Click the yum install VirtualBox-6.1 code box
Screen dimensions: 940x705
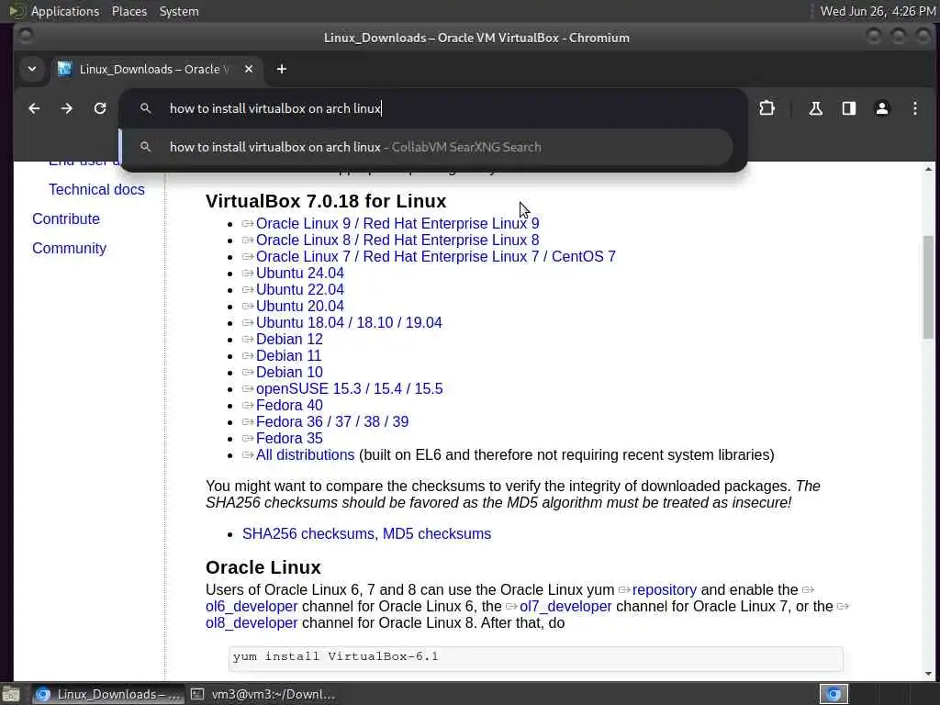pos(535,657)
